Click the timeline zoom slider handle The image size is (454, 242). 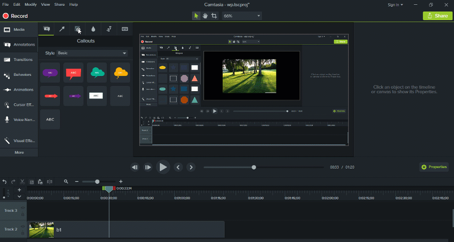(97, 181)
